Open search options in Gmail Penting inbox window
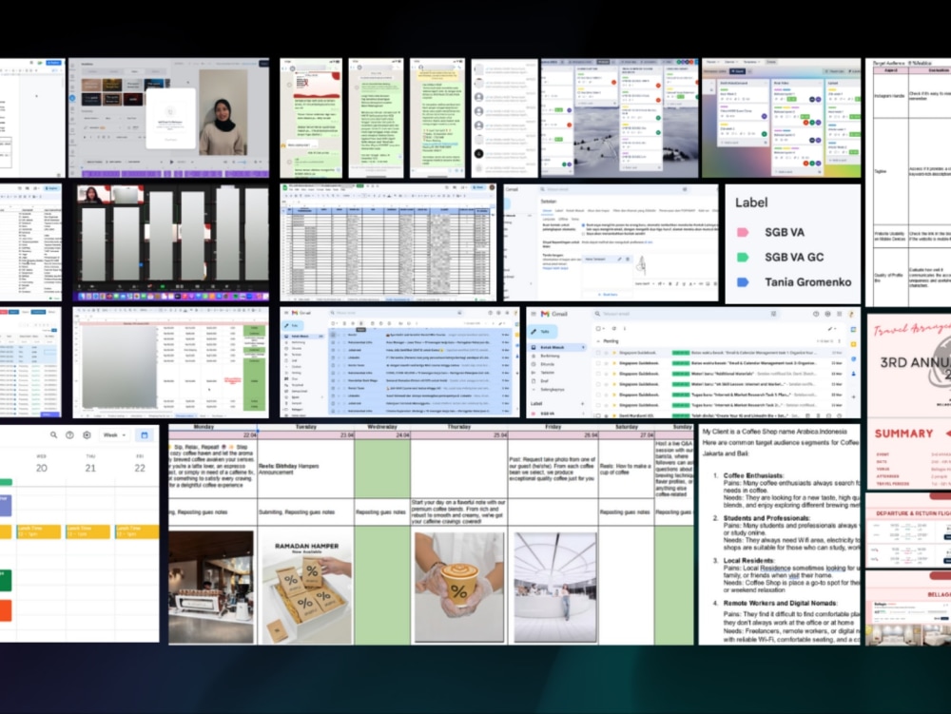The height and width of the screenshot is (714, 951). (x=773, y=314)
